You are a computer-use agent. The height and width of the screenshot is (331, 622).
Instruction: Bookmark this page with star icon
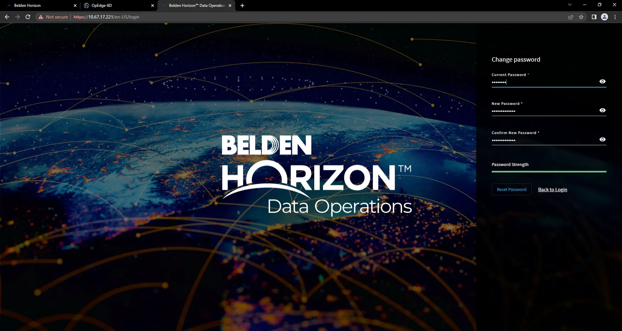pyautogui.click(x=581, y=17)
